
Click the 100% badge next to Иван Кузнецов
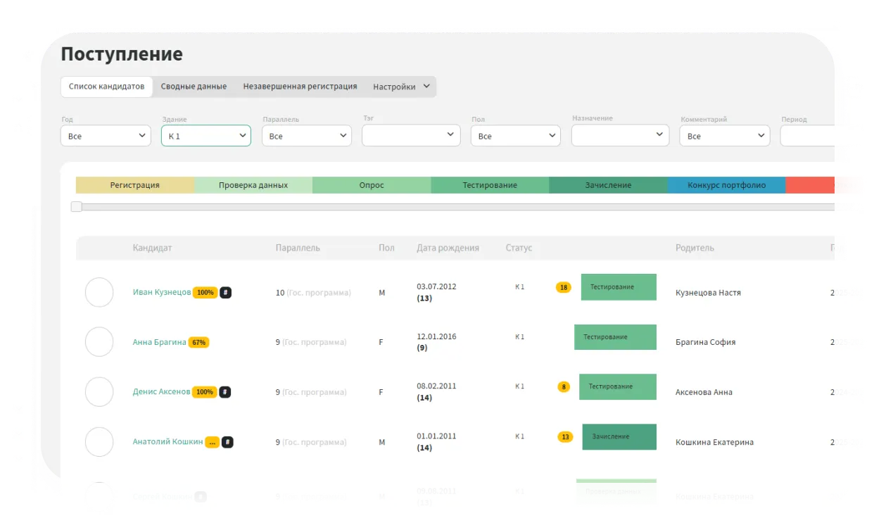(x=205, y=292)
